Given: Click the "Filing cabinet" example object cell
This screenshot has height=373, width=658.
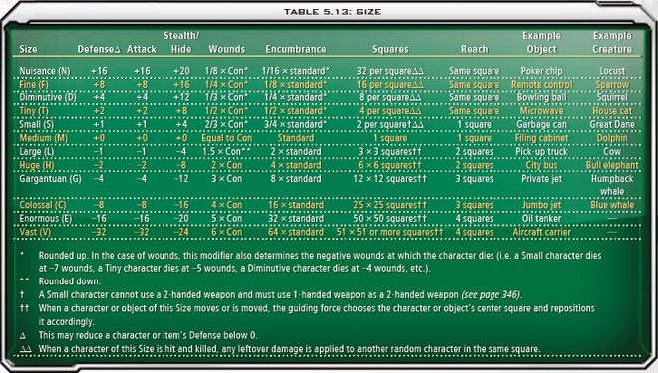Looking at the screenshot, I should point(541,138).
